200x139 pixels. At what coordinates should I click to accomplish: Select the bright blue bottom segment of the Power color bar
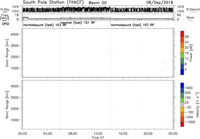coord(182,72)
